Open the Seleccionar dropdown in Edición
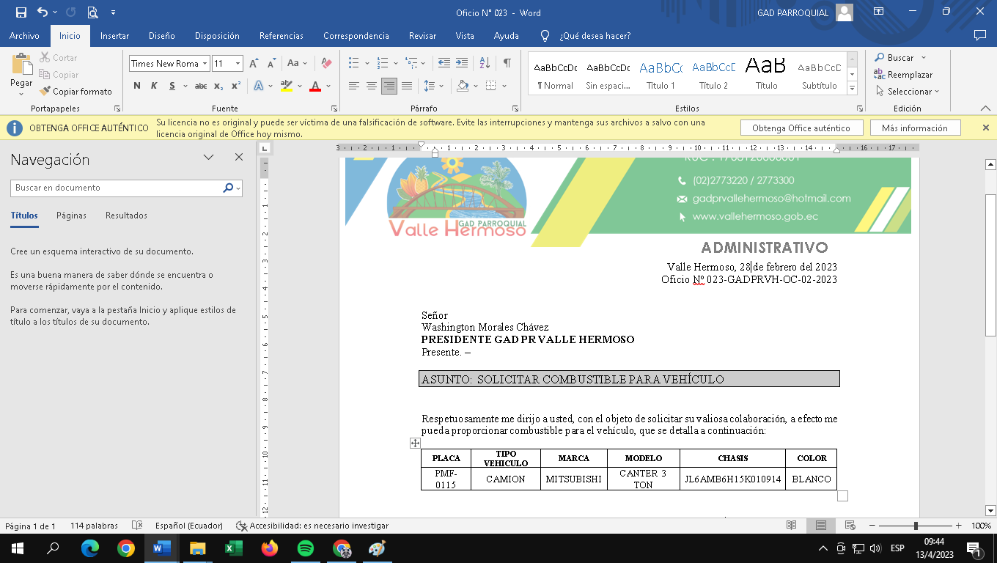This screenshot has width=997, height=563. click(908, 92)
